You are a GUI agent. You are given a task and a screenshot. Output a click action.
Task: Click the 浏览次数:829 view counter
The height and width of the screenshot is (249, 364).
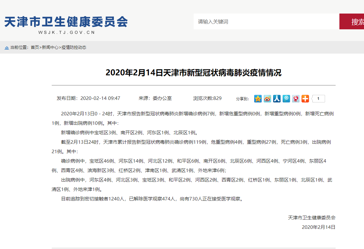click(x=207, y=98)
